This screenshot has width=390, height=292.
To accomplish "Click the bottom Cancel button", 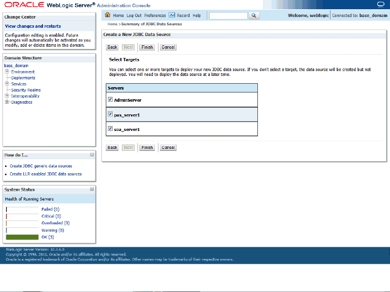I will [x=168, y=147].
